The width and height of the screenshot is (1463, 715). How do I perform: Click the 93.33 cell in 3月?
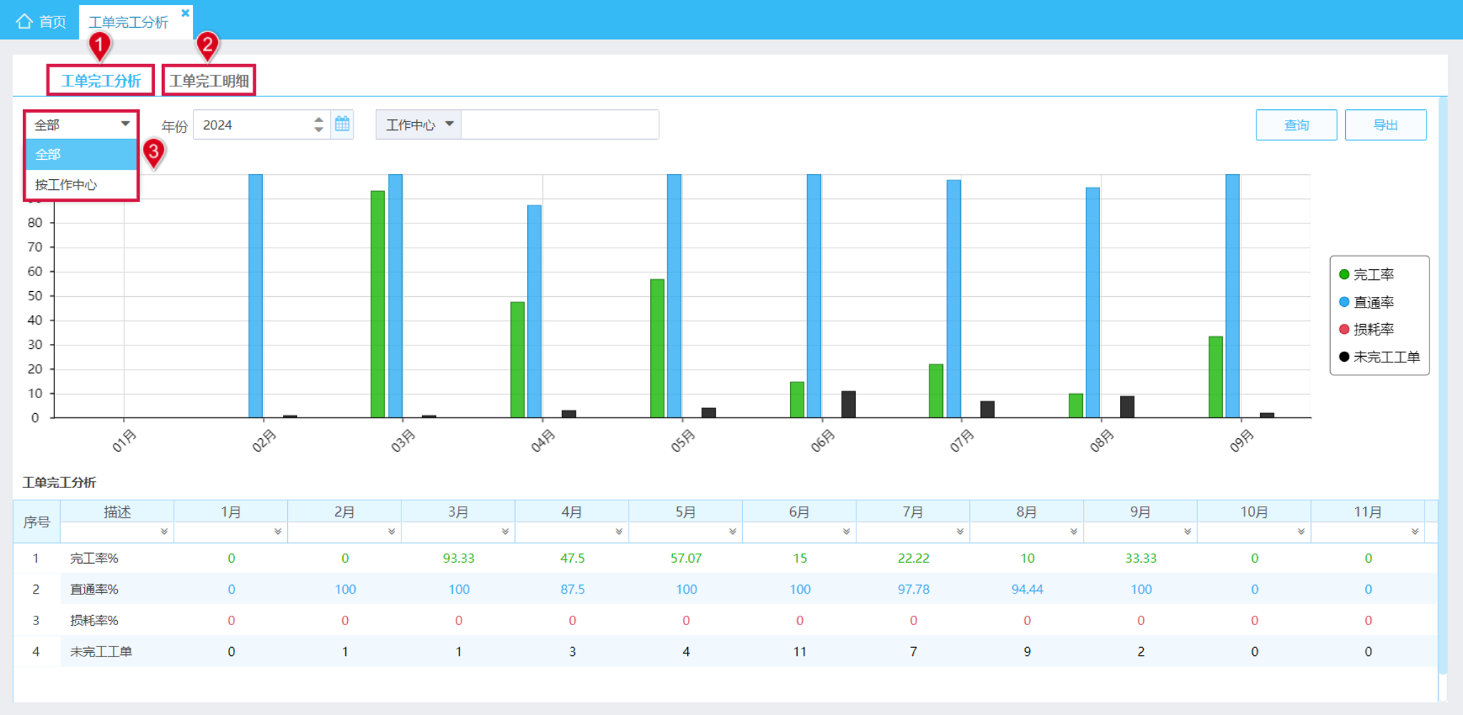[x=459, y=558]
